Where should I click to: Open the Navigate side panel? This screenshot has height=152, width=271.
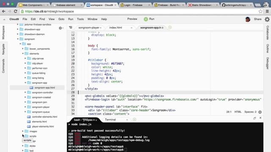[x=3, y=49]
